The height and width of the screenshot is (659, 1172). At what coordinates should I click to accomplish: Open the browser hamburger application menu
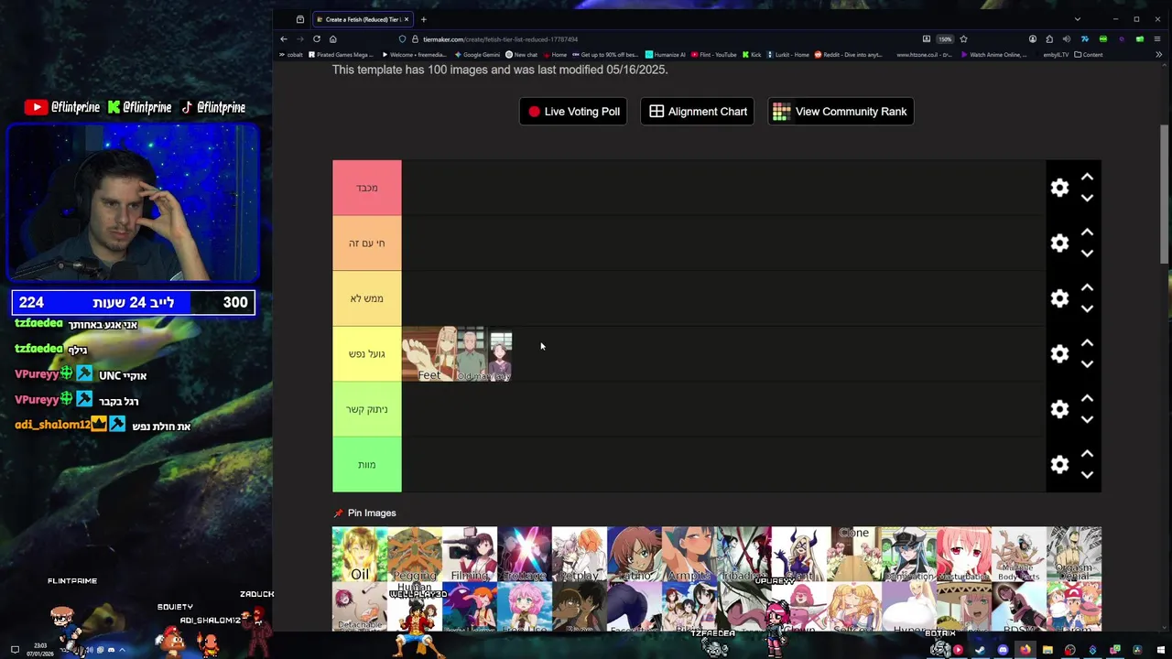1157,39
